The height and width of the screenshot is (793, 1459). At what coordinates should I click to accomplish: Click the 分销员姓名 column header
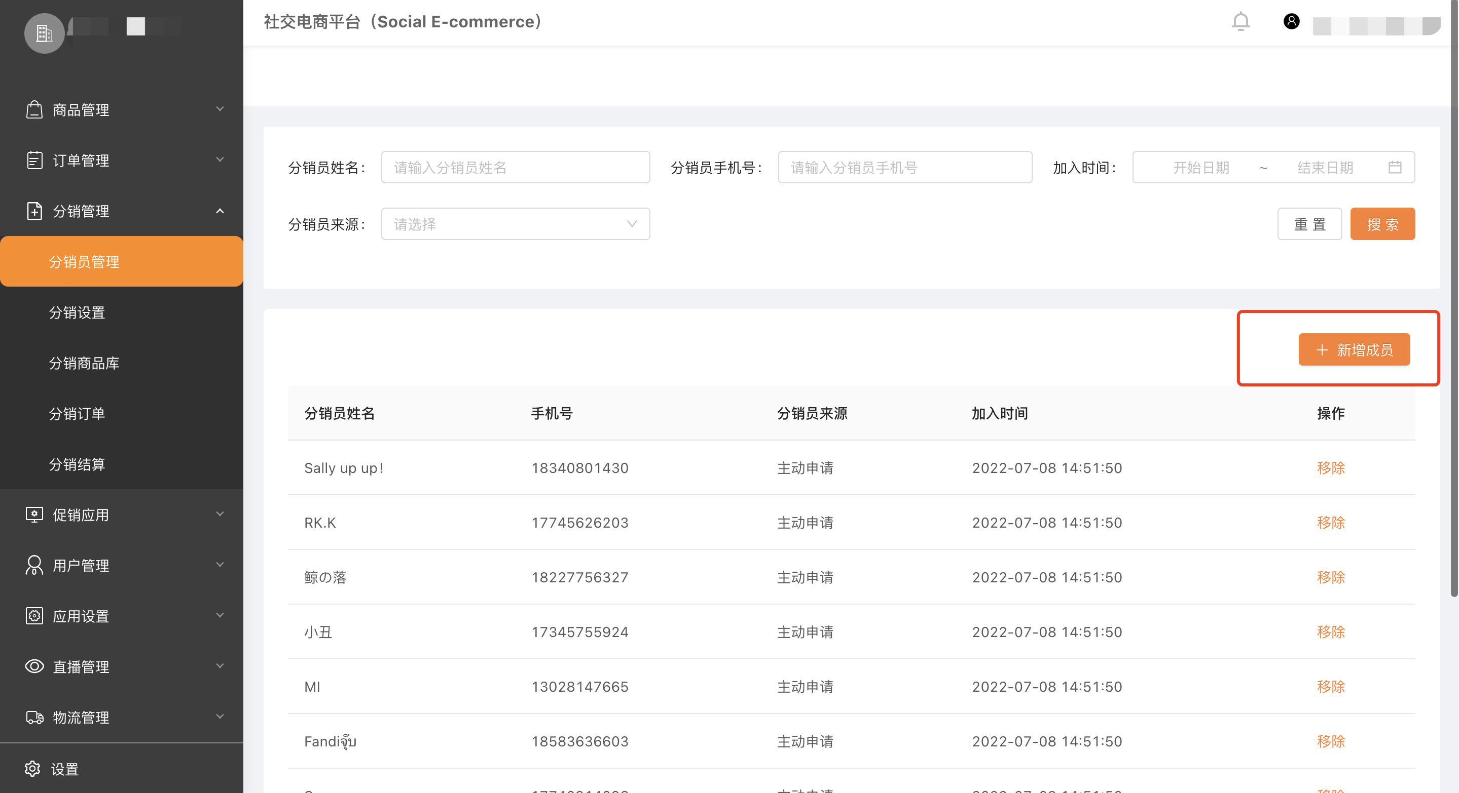coord(339,414)
